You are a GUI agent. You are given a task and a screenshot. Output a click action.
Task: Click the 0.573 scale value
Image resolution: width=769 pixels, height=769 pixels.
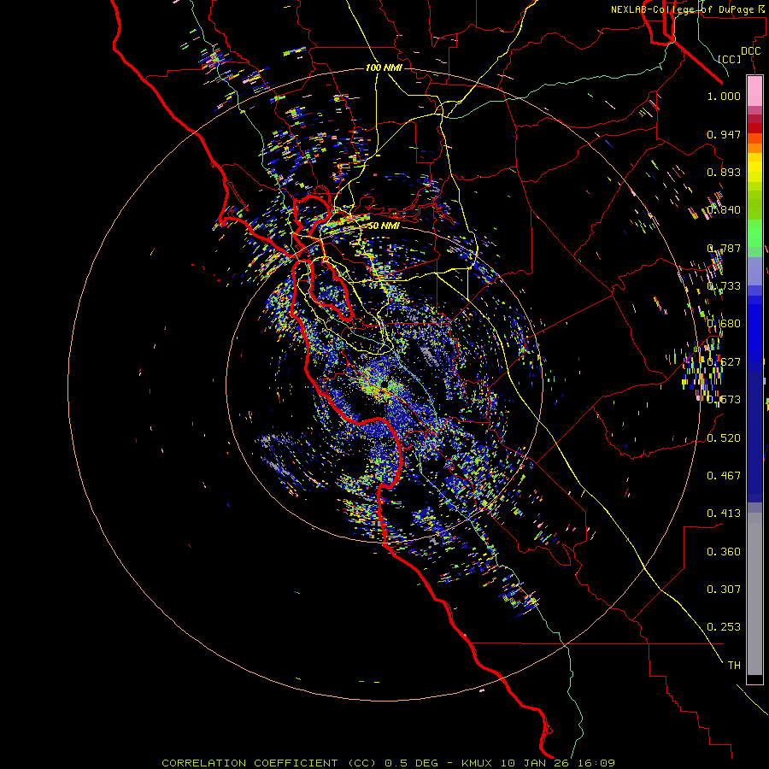click(x=724, y=400)
